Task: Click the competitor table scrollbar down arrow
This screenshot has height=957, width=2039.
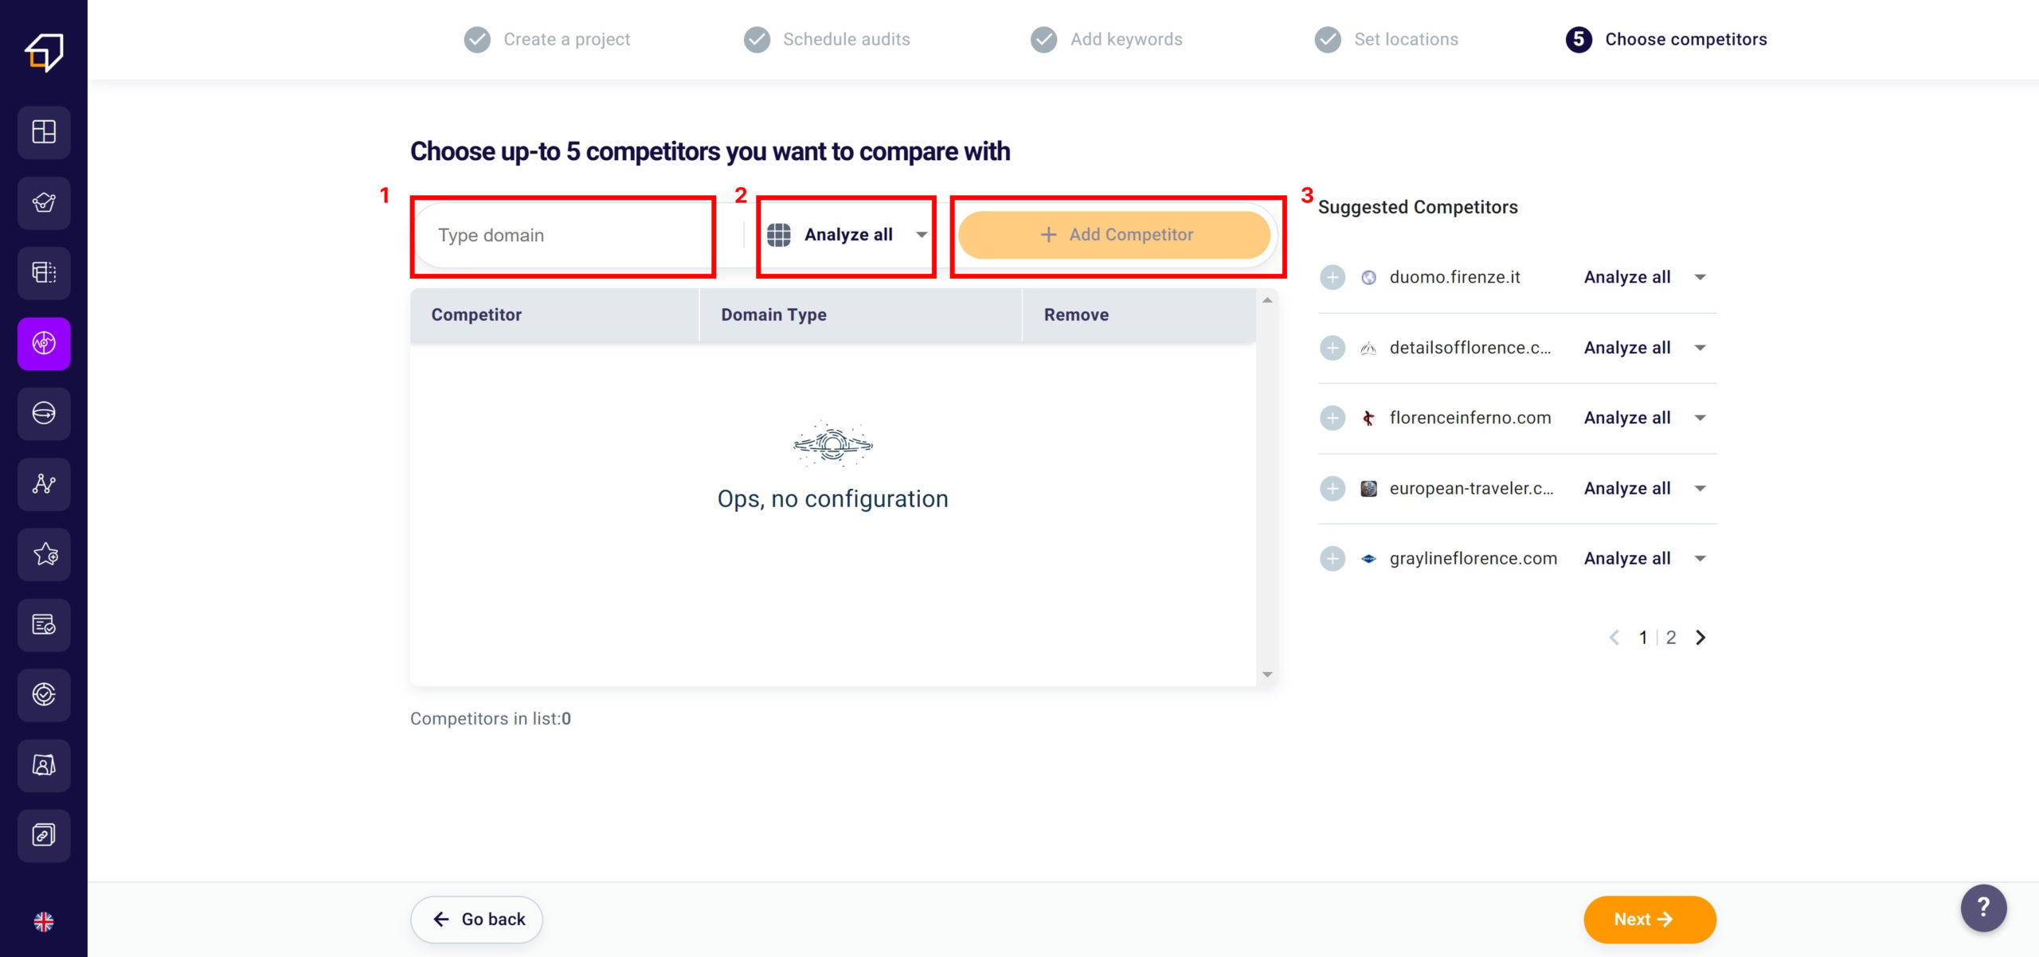Action: point(1267,675)
